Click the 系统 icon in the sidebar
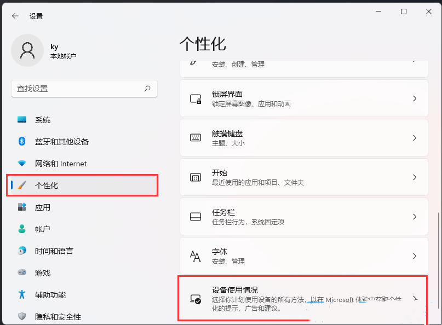Screen dimensions: 442x325 (22, 120)
